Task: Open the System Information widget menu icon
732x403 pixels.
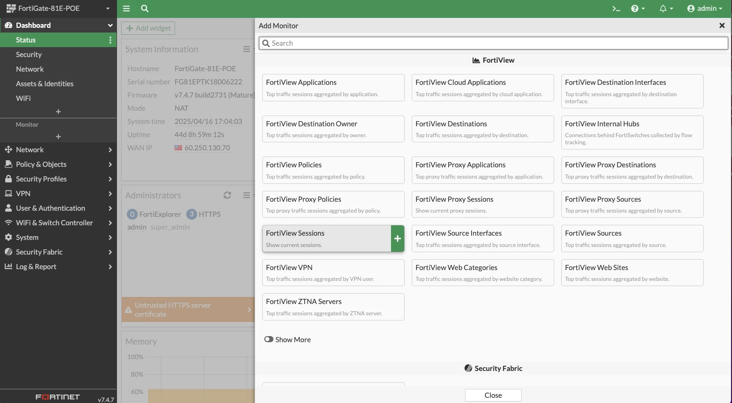Action: [247, 49]
